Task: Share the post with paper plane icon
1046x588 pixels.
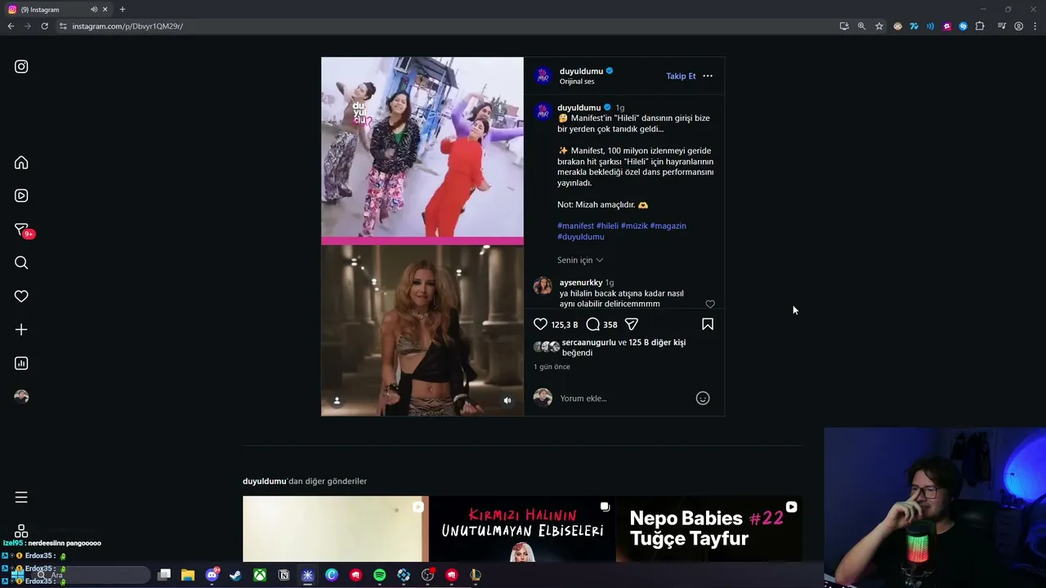Action: click(x=631, y=324)
